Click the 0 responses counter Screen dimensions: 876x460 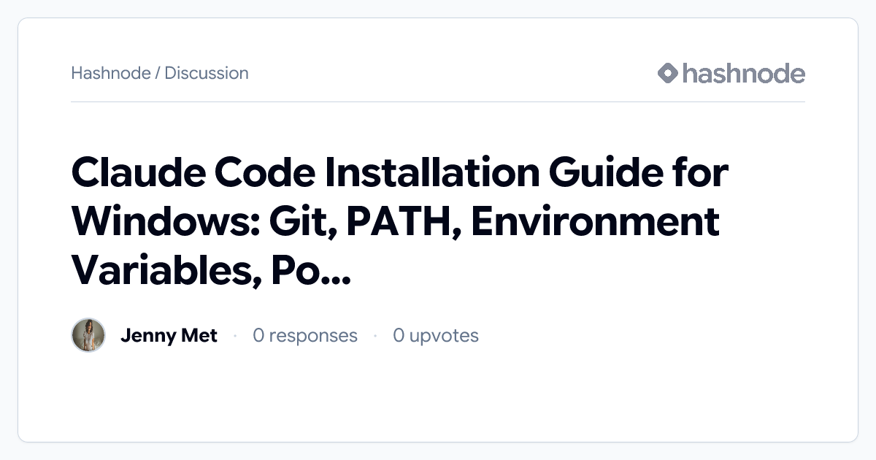(x=305, y=335)
